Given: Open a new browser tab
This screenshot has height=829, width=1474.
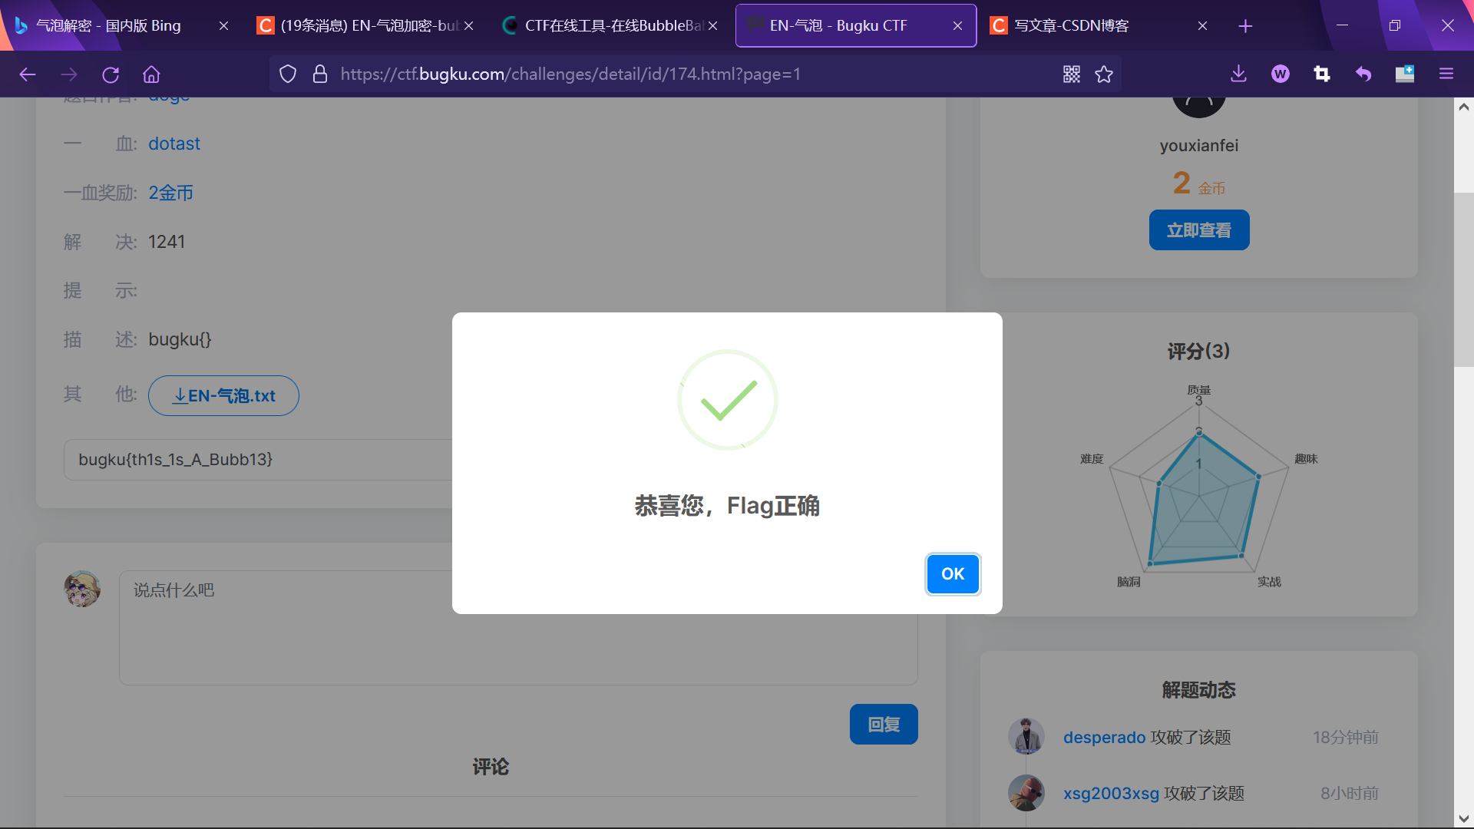Looking at the screenshot, I should click(x=1245, y=26).
